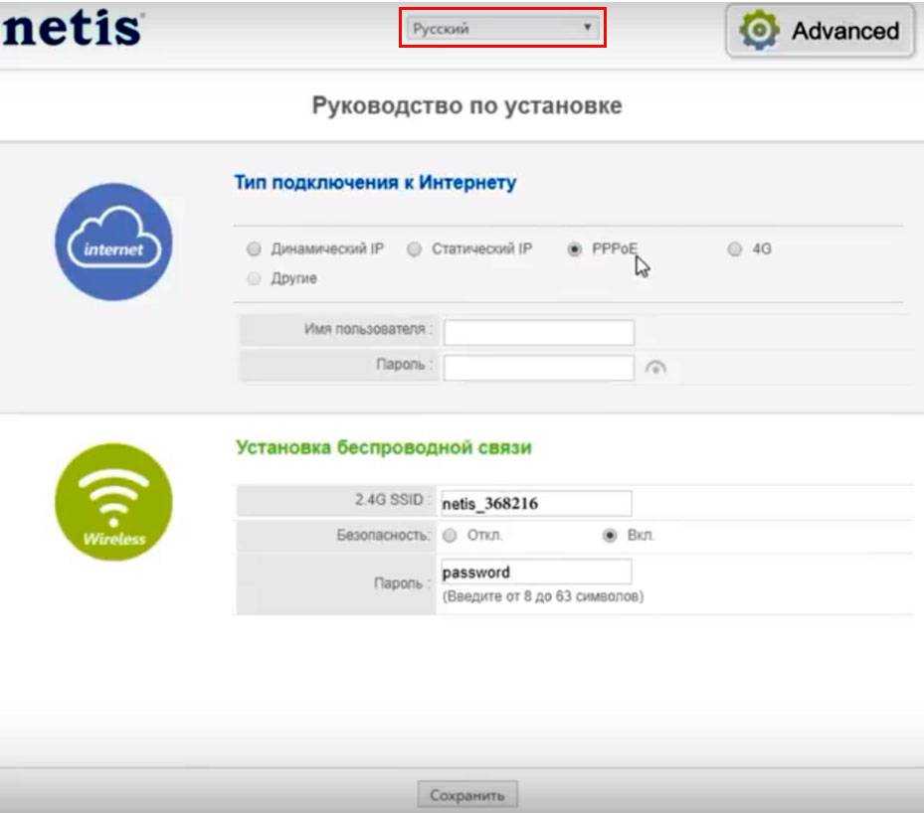Click the Руководство по установке heading
This screenshot has height=813, width=924.
pyautogui.click(x=466, y=106)
